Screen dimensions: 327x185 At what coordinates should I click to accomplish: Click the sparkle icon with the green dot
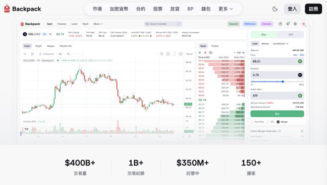[x=288, y=23]
